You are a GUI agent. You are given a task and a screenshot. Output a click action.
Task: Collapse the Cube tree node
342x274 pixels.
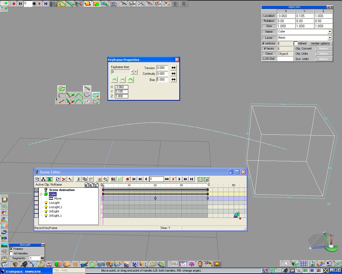[41, 194]
